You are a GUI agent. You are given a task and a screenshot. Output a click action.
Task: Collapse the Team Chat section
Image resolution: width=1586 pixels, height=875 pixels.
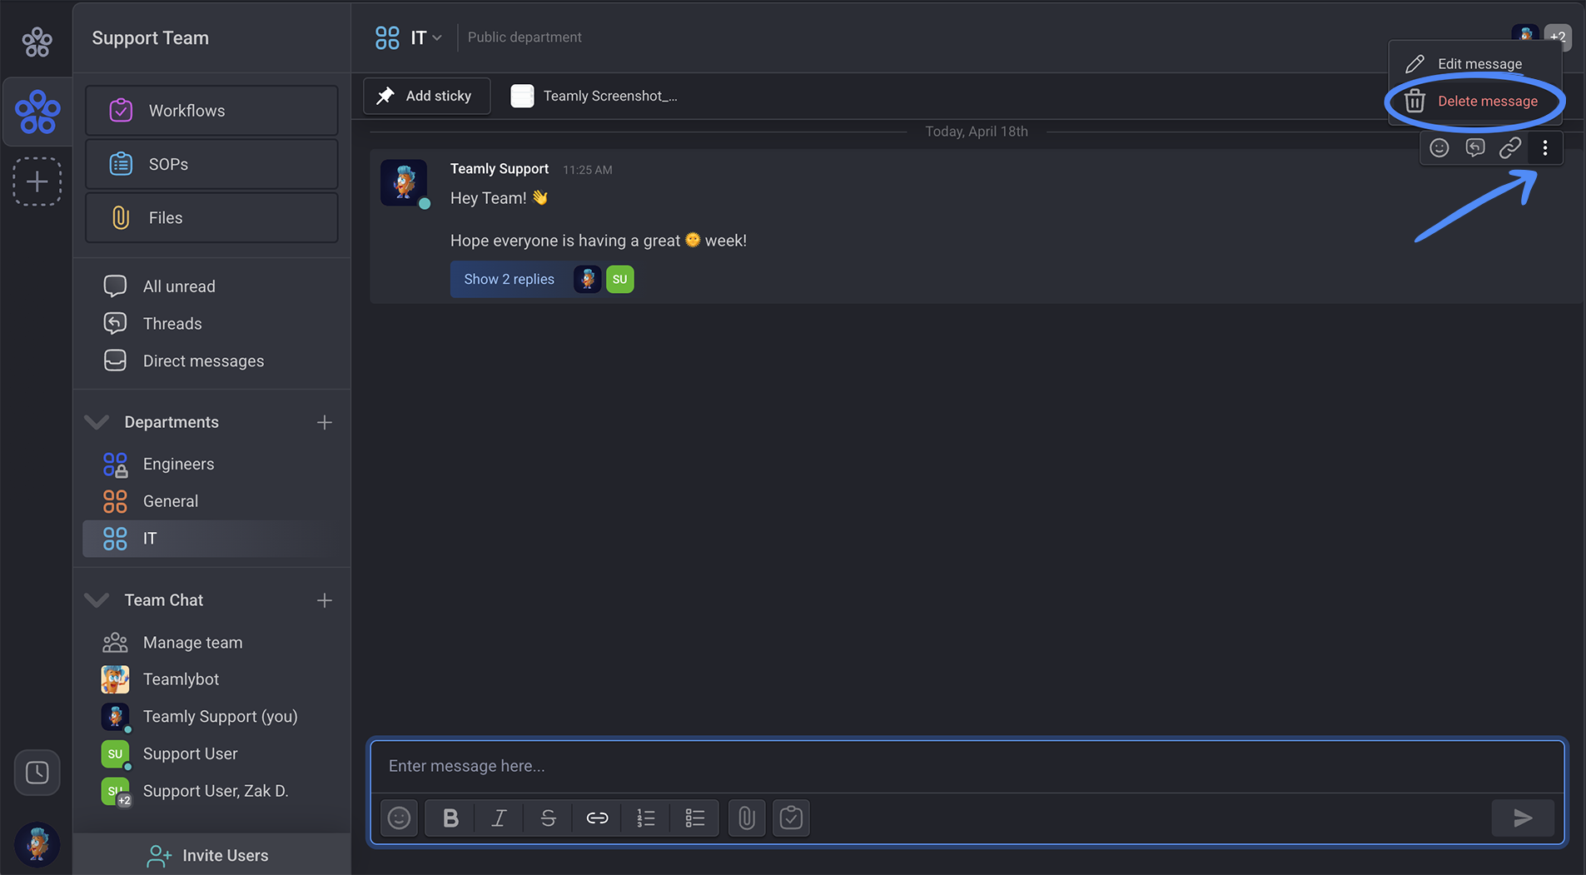(x=97, y=600)
